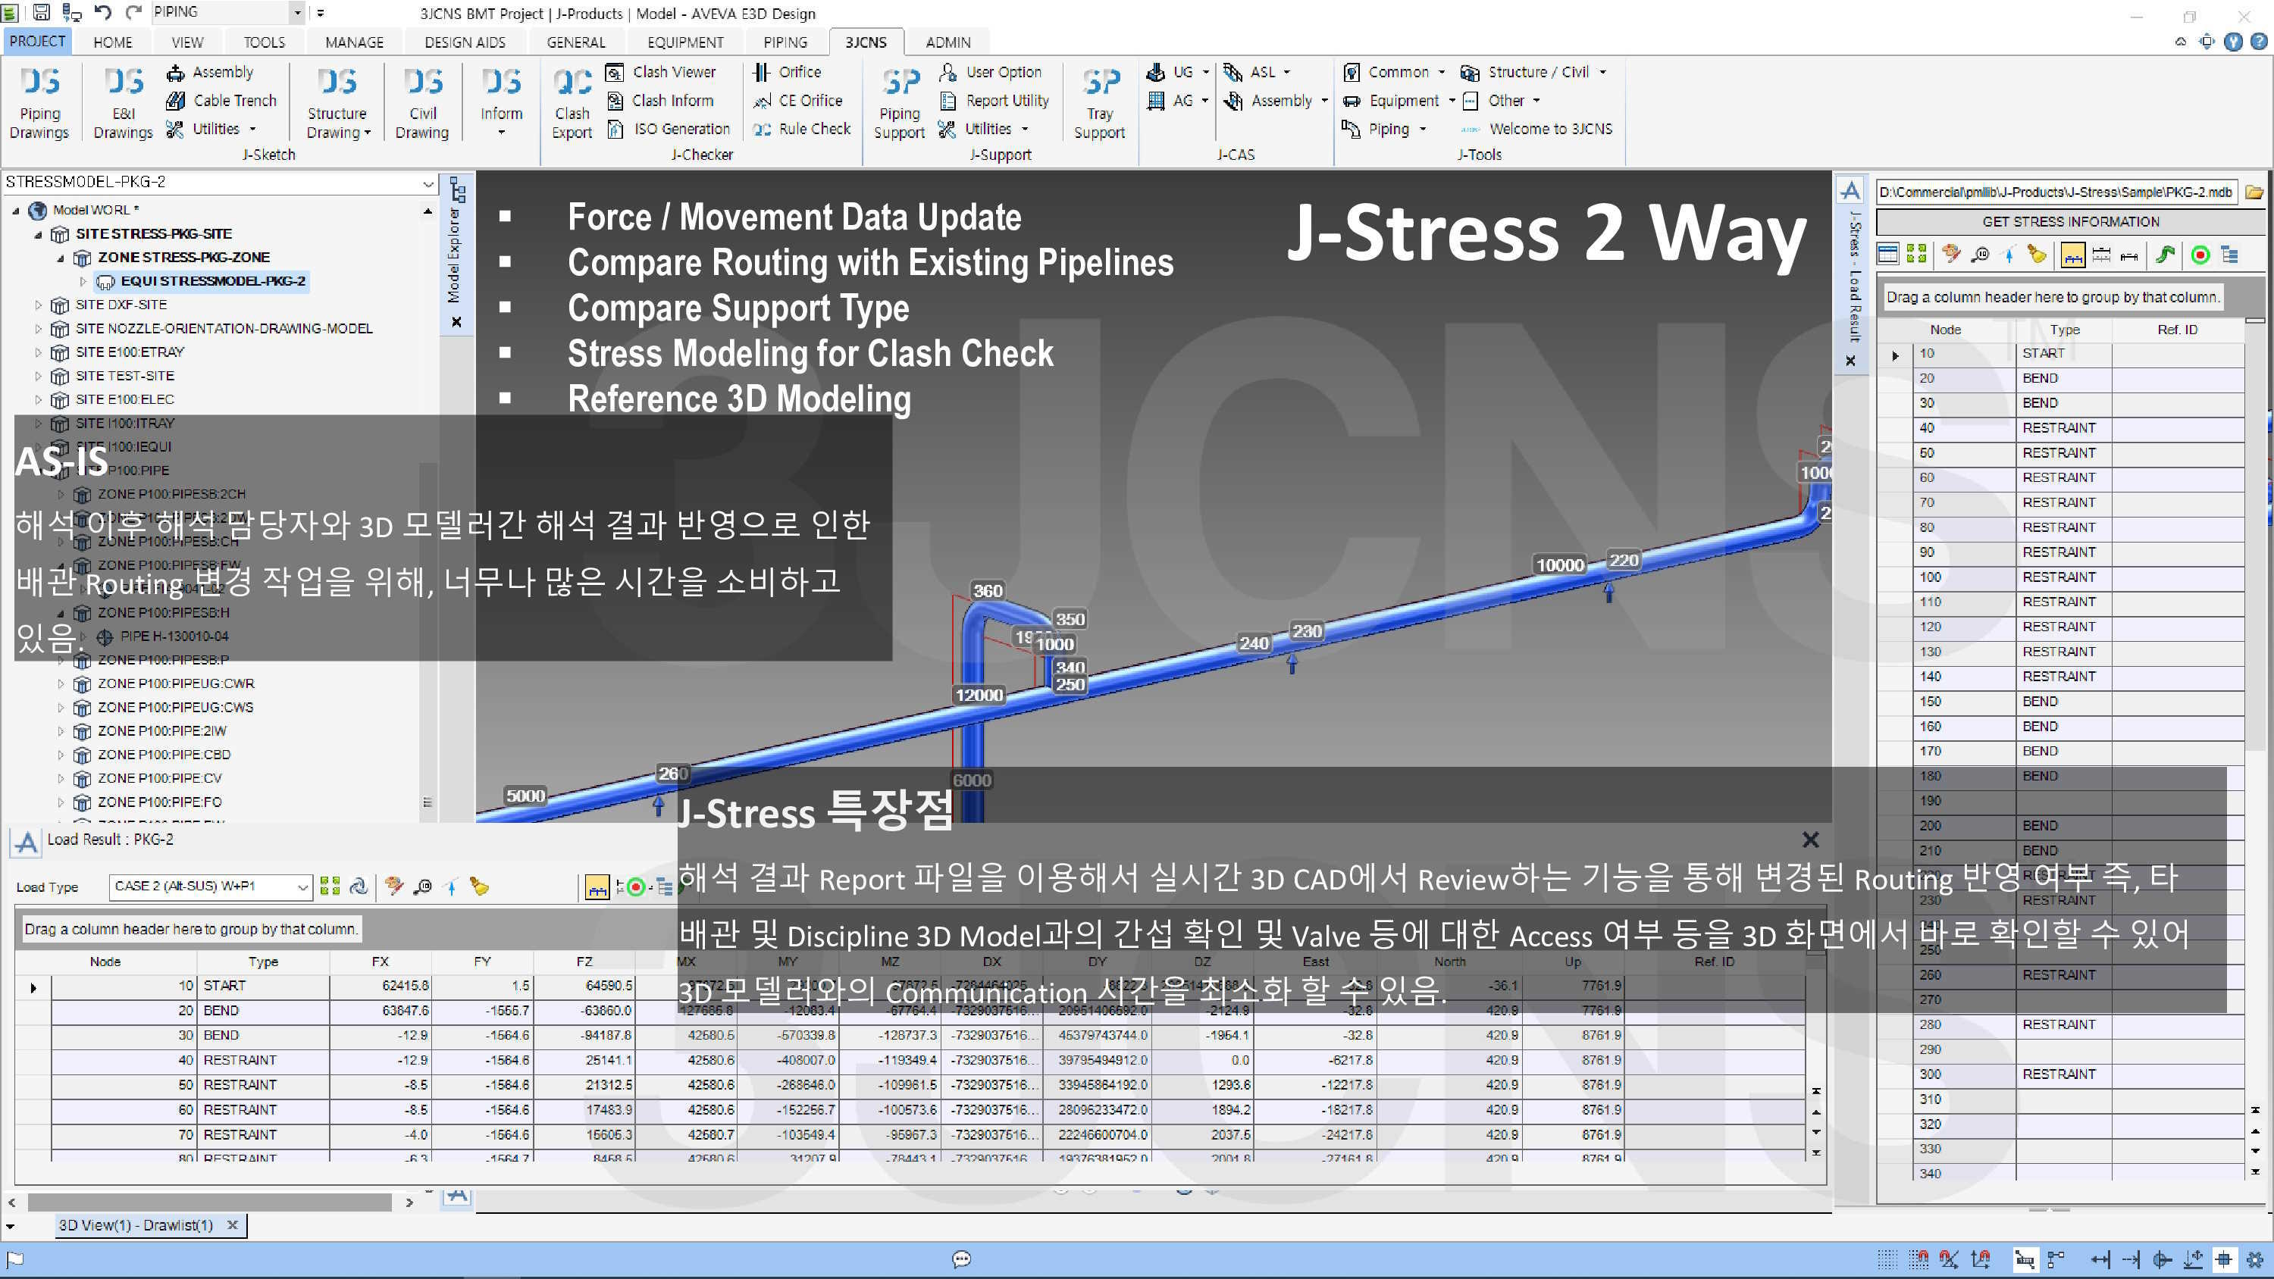Click GET STRESS INFORMATION button

tap(2070, 221)
